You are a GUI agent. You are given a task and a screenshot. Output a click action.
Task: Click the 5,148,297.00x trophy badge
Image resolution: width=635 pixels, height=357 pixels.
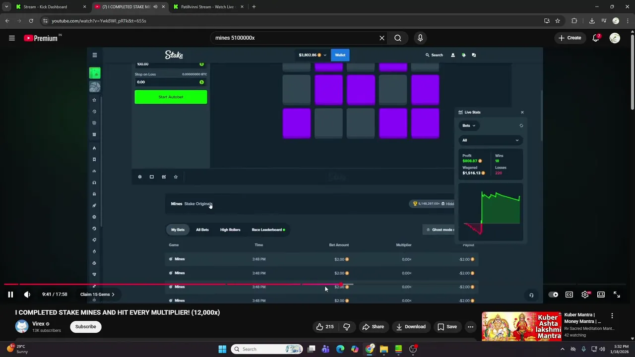click(x=426, y=204)
